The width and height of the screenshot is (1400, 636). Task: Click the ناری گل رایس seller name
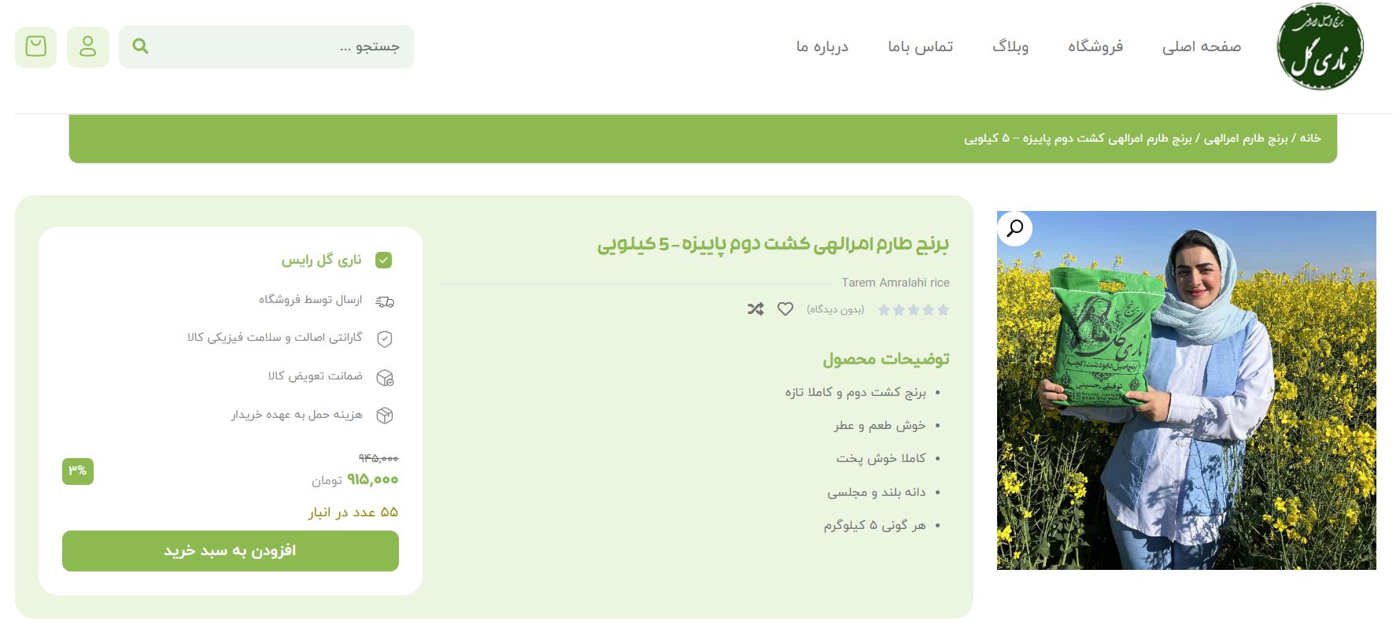tap(322, 260)
